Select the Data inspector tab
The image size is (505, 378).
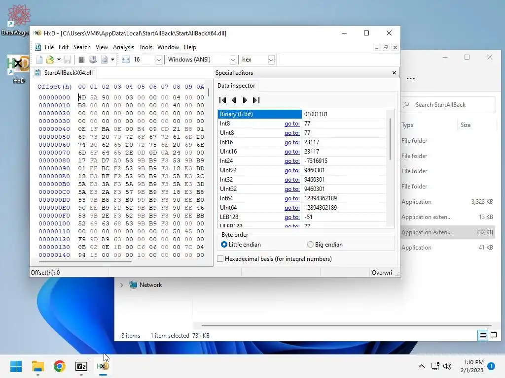tap(236, 86)
